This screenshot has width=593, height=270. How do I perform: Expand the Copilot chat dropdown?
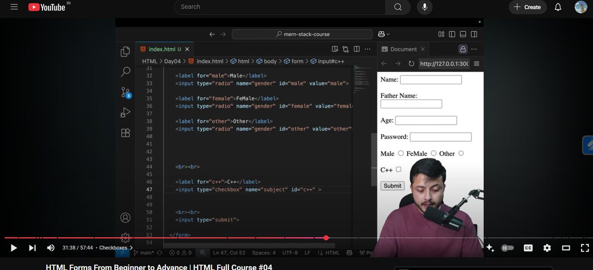point(387,34)
